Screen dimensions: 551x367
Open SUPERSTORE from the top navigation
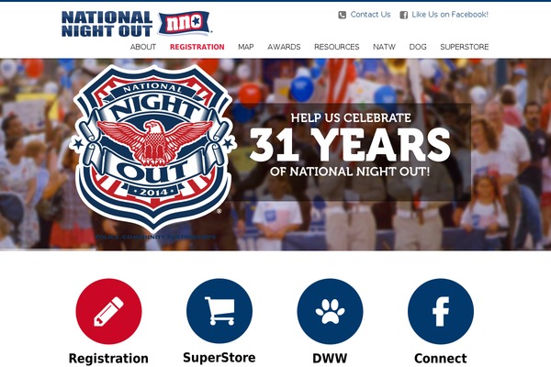464,47
